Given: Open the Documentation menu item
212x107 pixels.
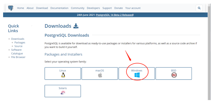Looking at the screenshot, I should 59,8.
